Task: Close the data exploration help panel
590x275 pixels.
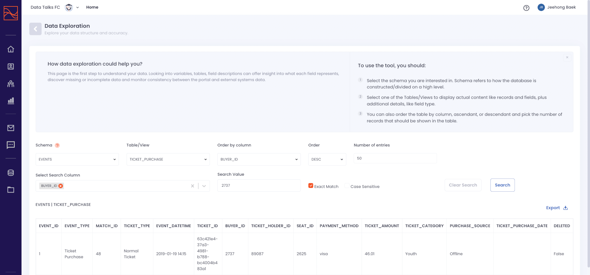Action: (567, 57)
